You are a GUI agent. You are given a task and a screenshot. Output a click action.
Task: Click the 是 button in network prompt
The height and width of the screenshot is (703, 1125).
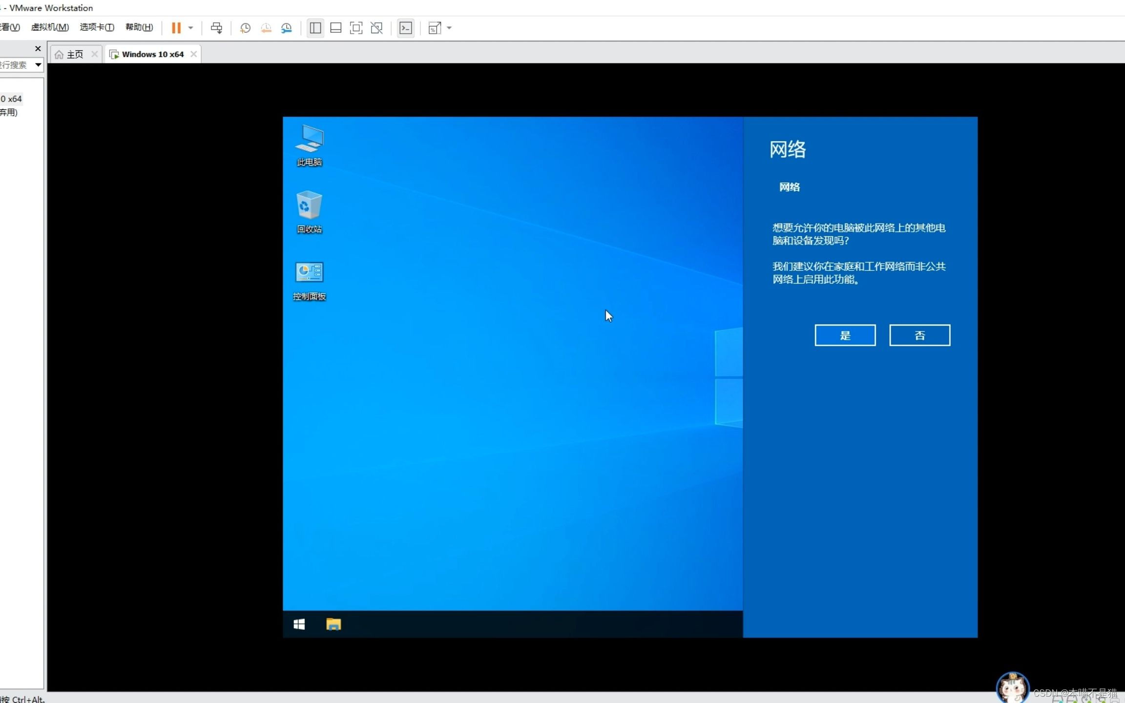(845, 335)
